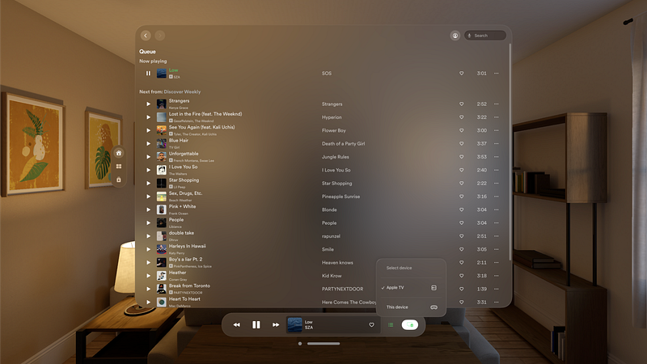This screenshot has width=647, height=364.
Task: Open more options for Pink + White
Action: [497, 210]
